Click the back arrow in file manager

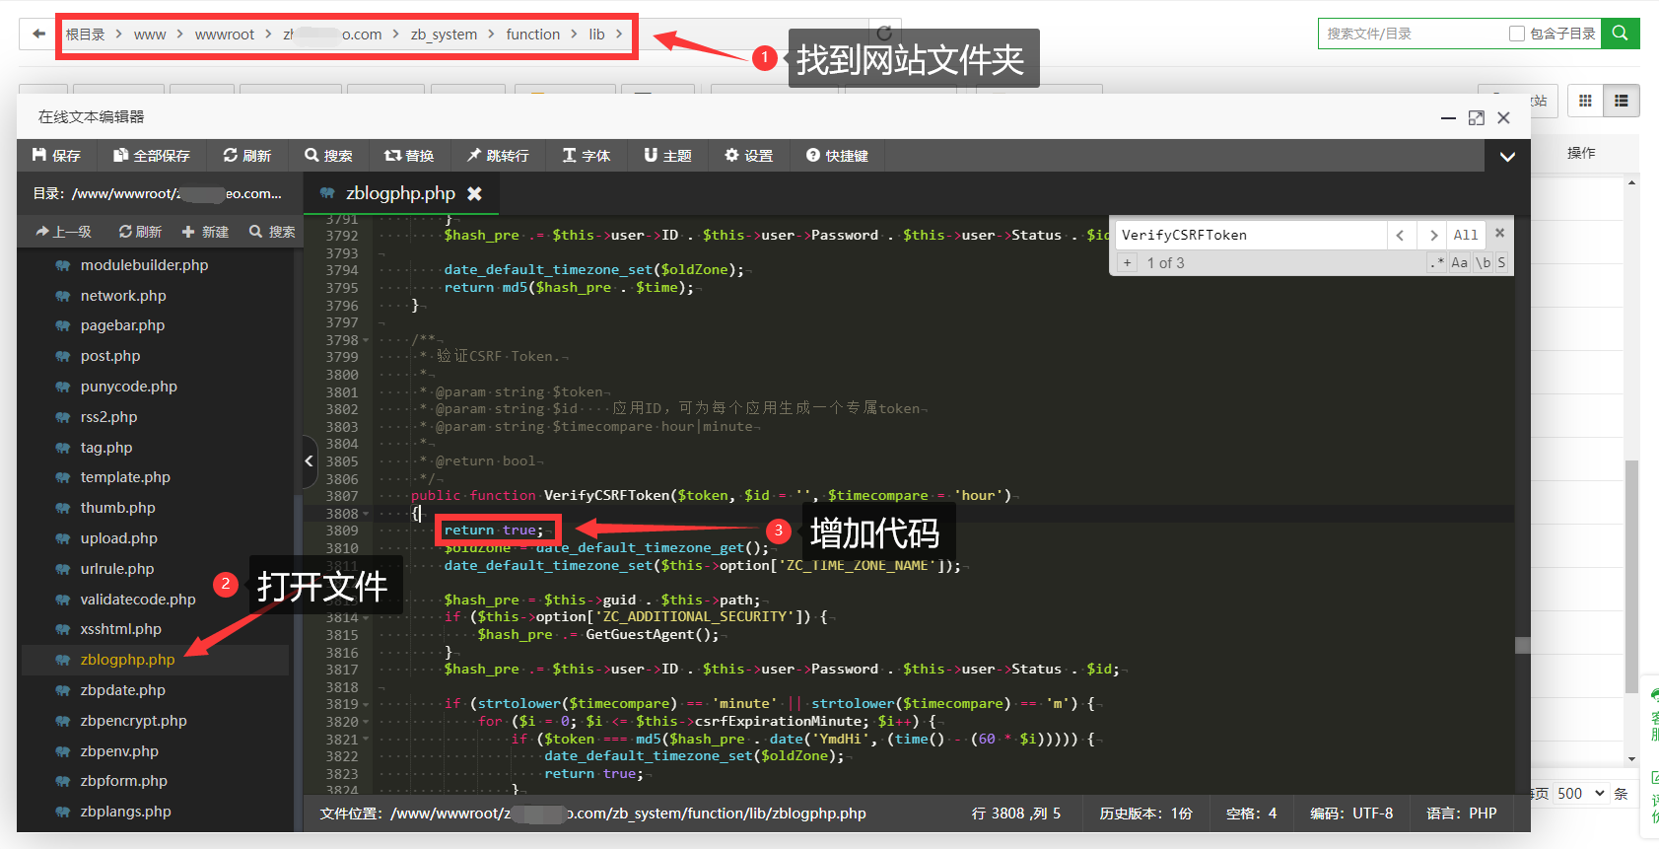[x=38, y=34]
